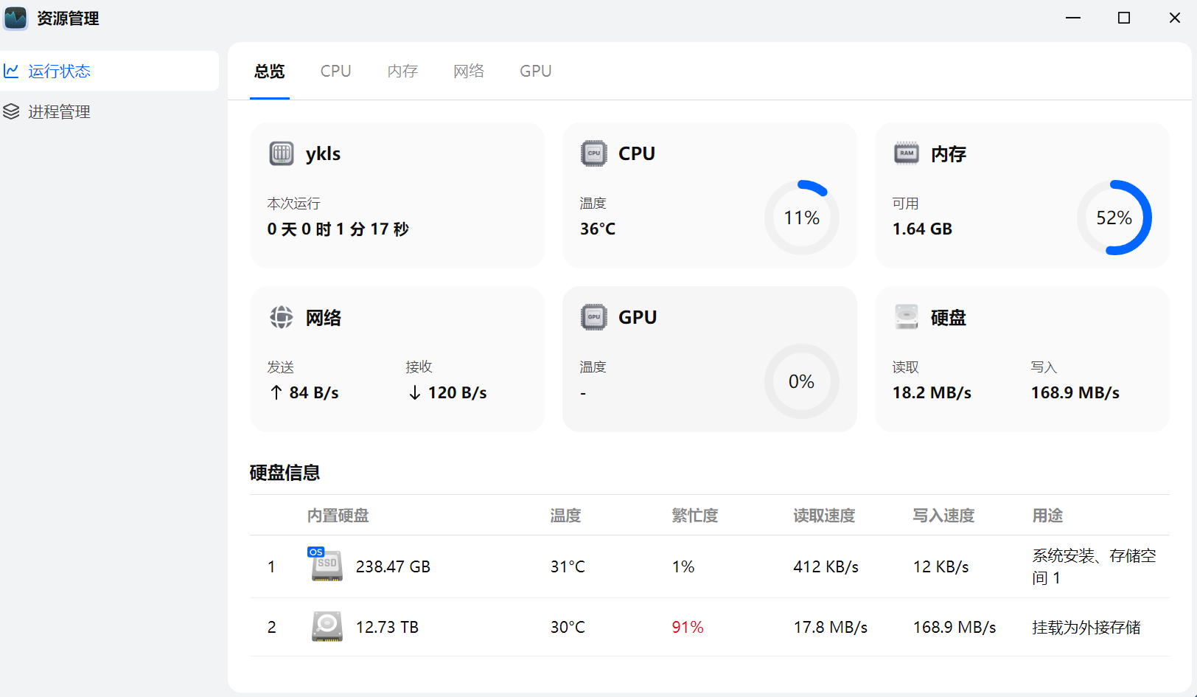1197x697 pixels.
Task: Click the 用途 column header
Action: 1047,516
